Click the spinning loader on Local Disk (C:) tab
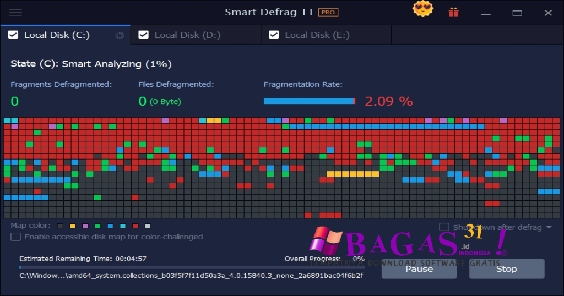Viewport: 564px width, 296px height. coord(120,35)
